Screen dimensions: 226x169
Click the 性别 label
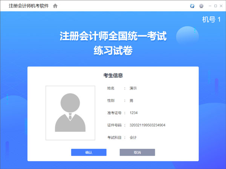[111, 101]
